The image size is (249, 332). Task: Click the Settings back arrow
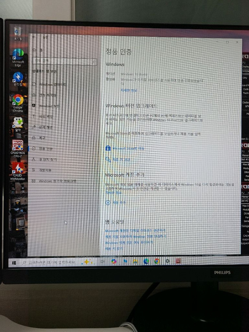[x=34, y=37]
